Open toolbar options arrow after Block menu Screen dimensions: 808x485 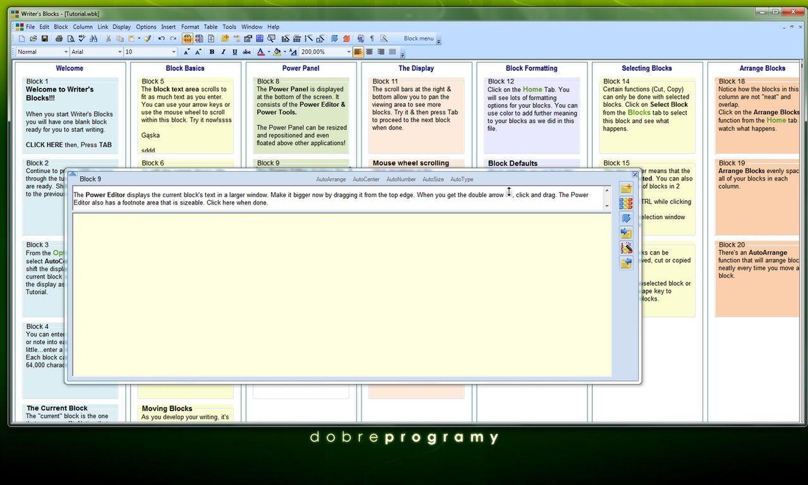[x=439, y=41]
